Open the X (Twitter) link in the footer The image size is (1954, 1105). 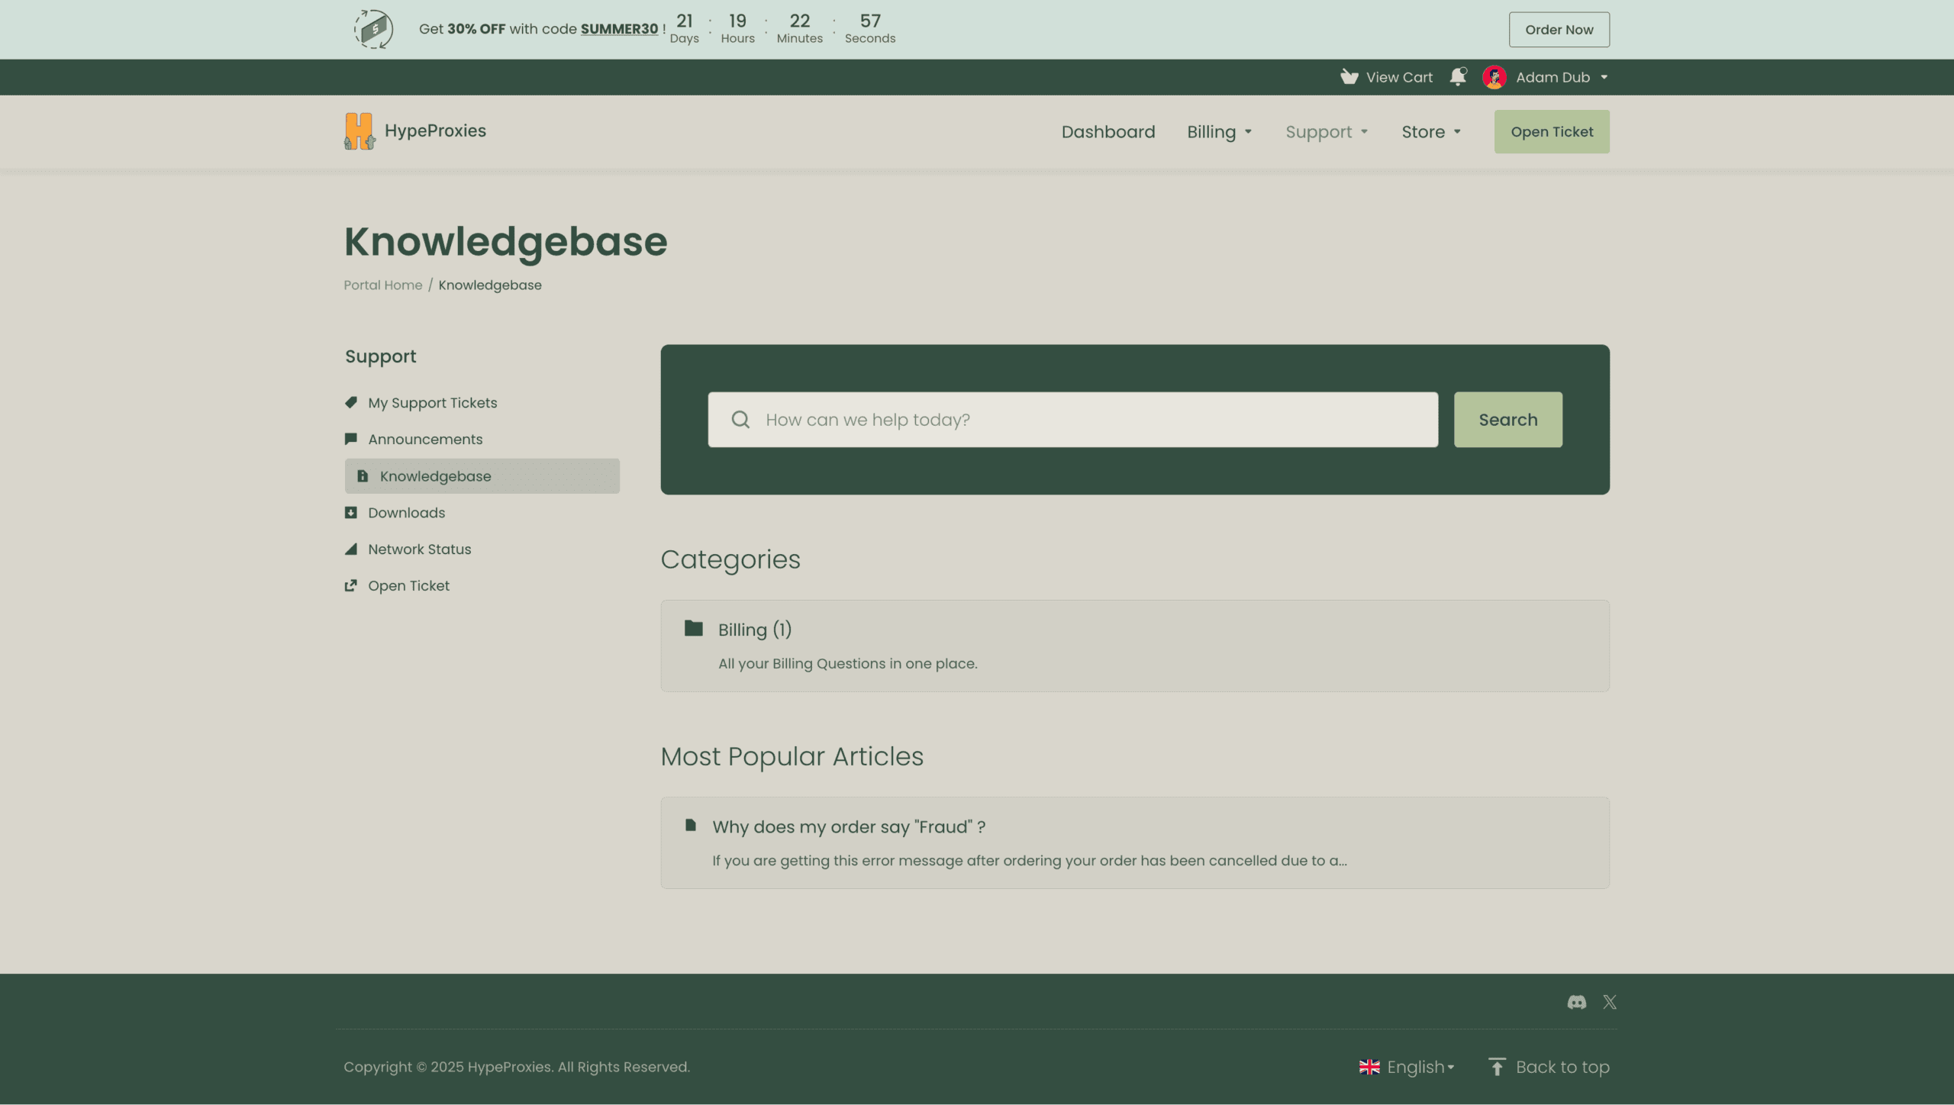click(1610, 1002)
